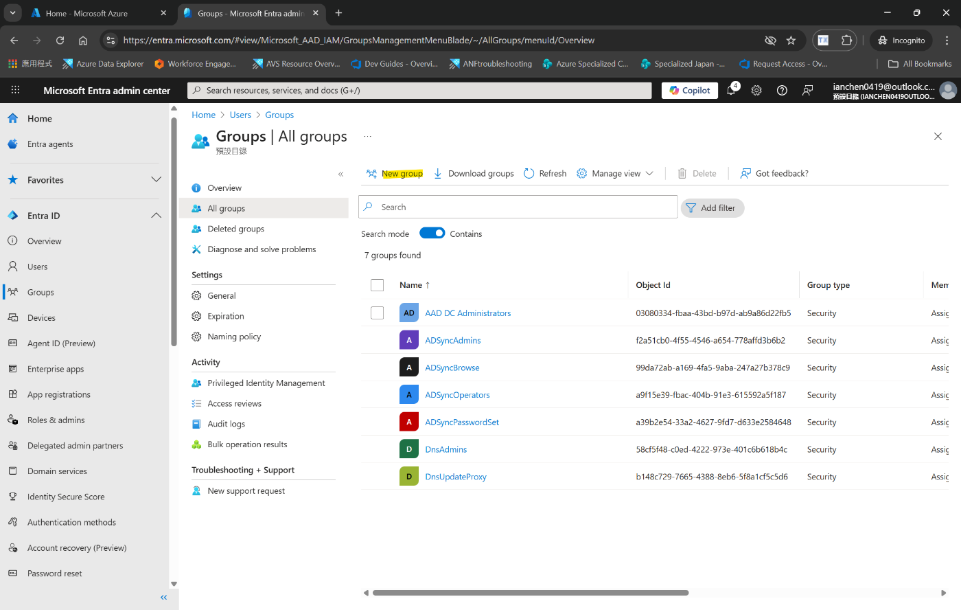Click the Users icon in sidebar
Viewport: 961px width, 610px height.
[x=12, y=267]
